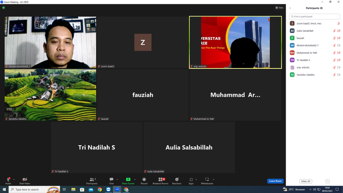Select fauziah video tile
Viewport: 343px width, 193px height.
143,95
